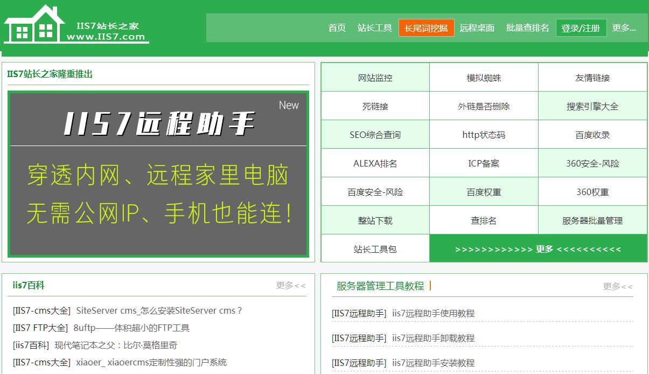Open the 百度权重 checker

tap(484, 191)
